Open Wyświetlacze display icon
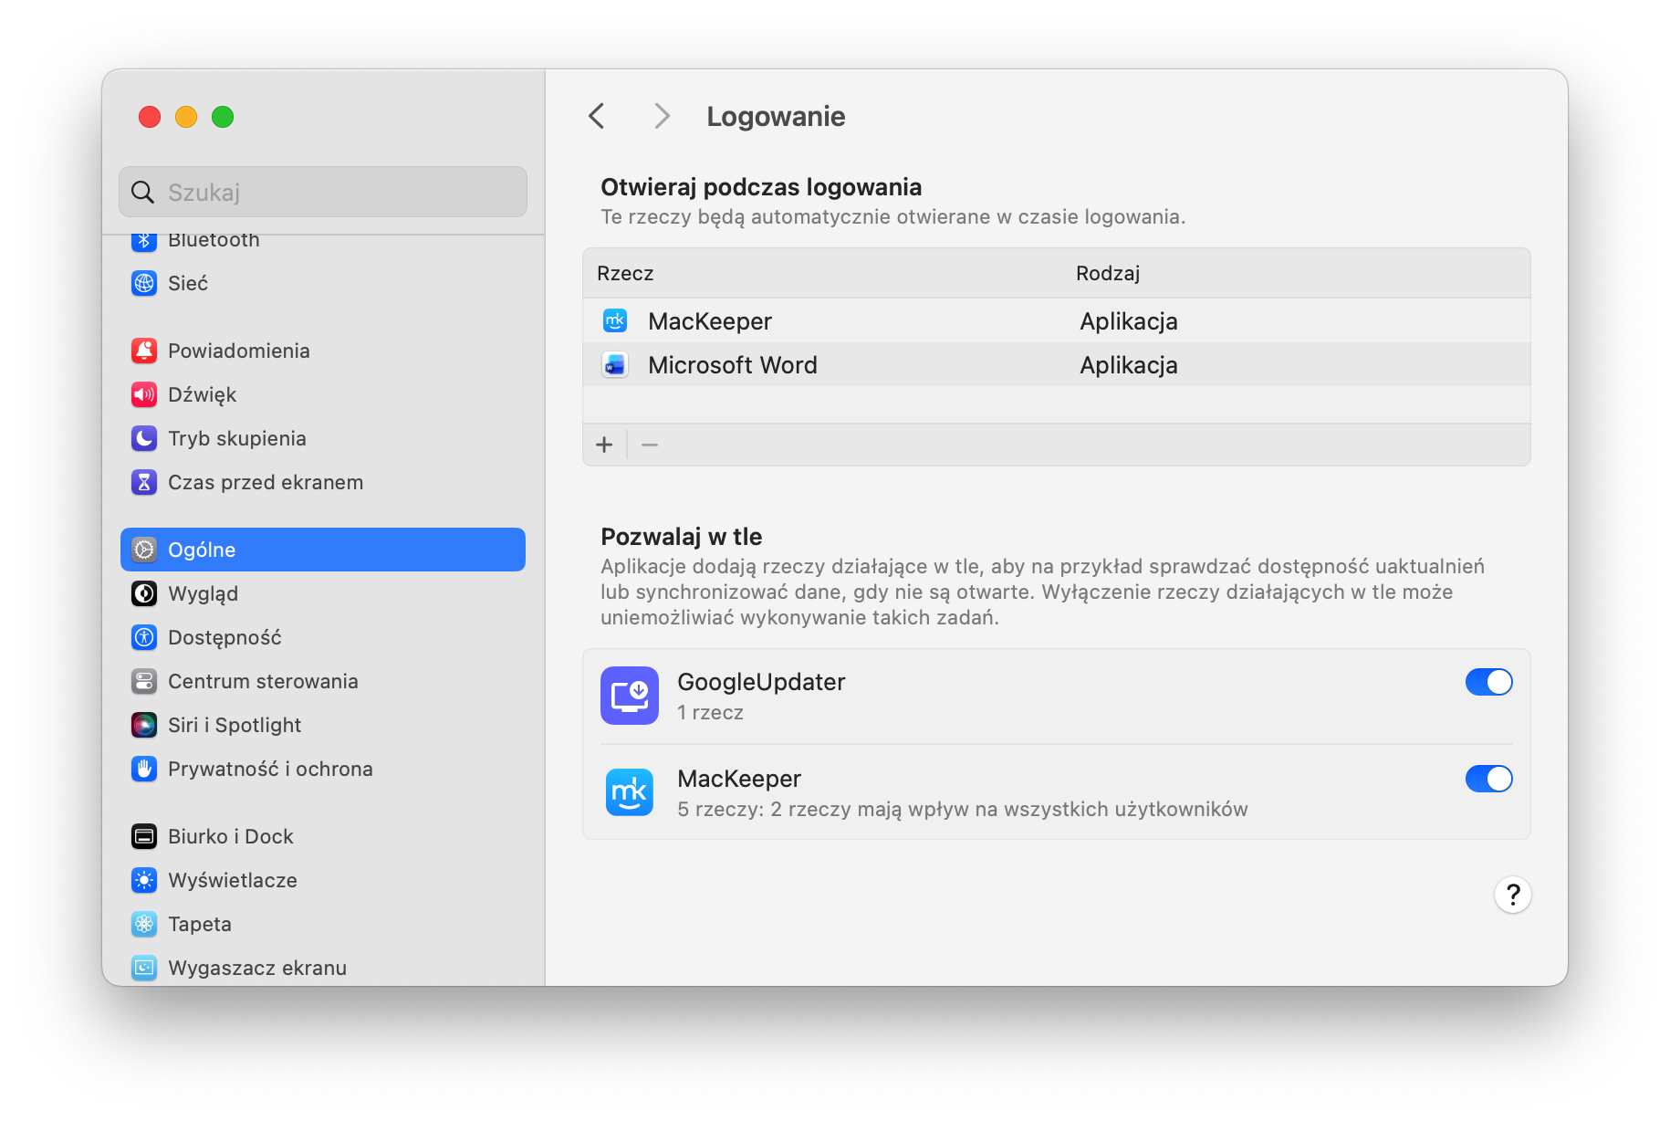This screenshot has width=1670, height=1121. point(144,880)
